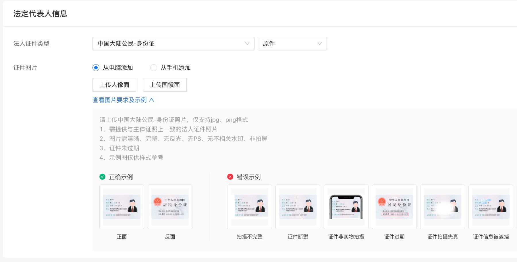Open the 证件拍摄失真 error example image
The height and width of the screenshot is (262, 517).
point(443,207)
